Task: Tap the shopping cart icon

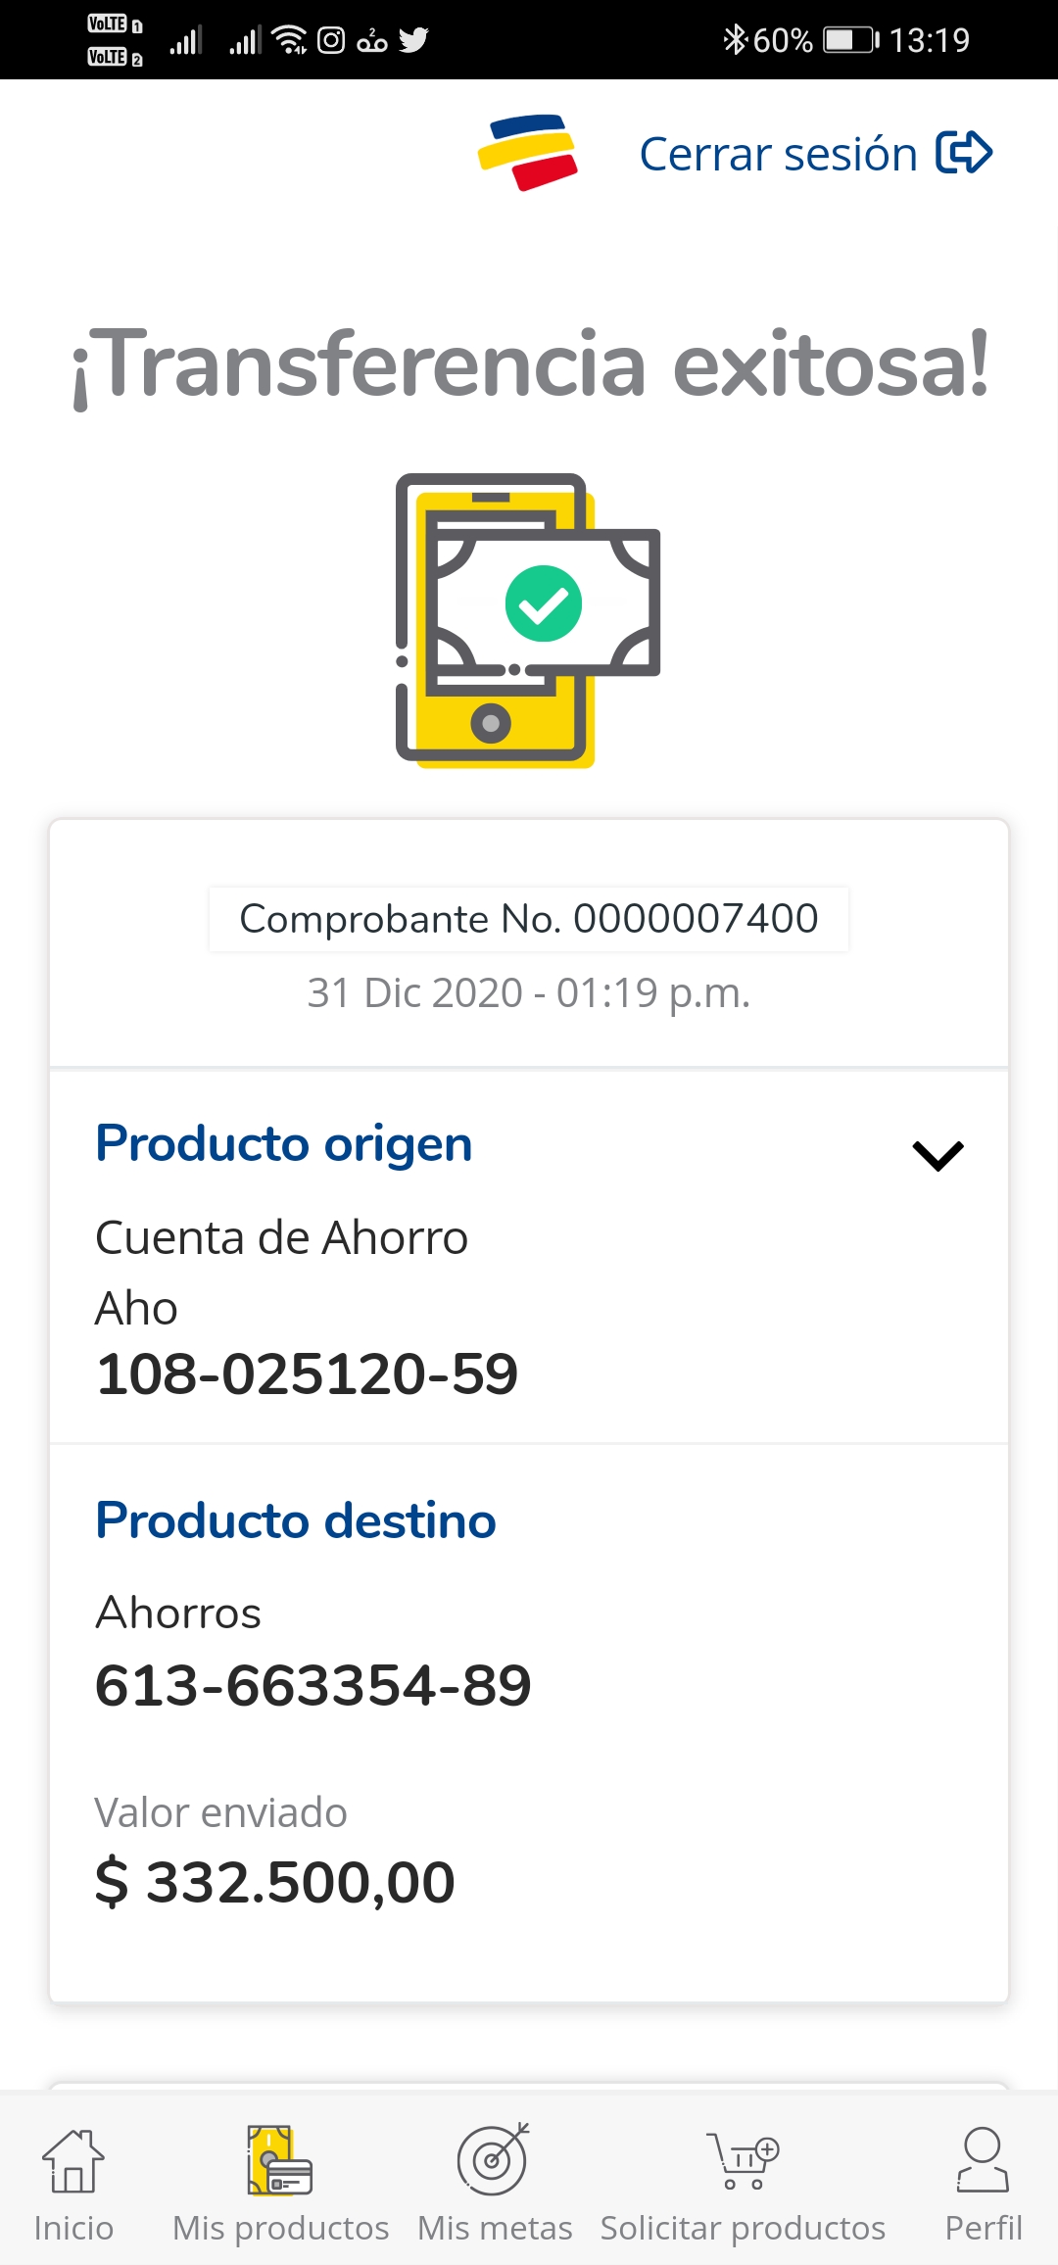Action: [743, 2160]
